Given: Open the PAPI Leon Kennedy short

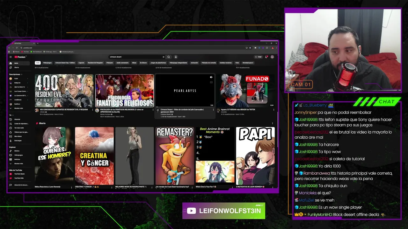Looking at the screenshot, I should coord(255,156).
